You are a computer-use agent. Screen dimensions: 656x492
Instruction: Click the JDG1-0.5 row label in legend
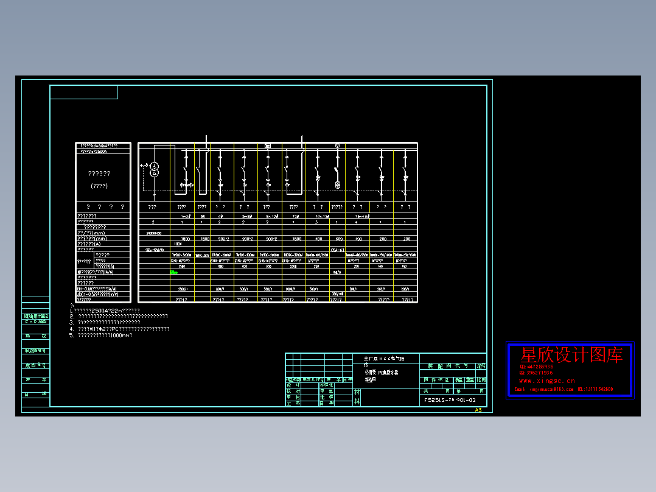click(97, 294)
